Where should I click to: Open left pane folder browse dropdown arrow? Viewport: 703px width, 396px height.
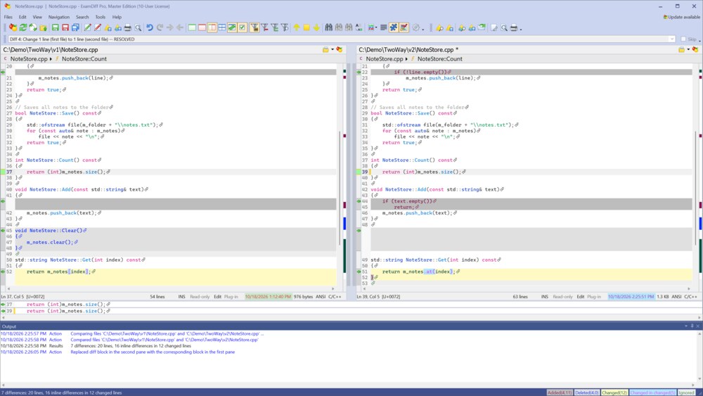[333, 50]
